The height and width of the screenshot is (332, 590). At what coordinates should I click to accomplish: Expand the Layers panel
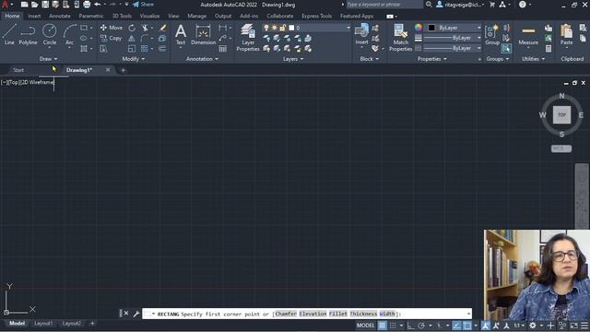pos(293,59)
